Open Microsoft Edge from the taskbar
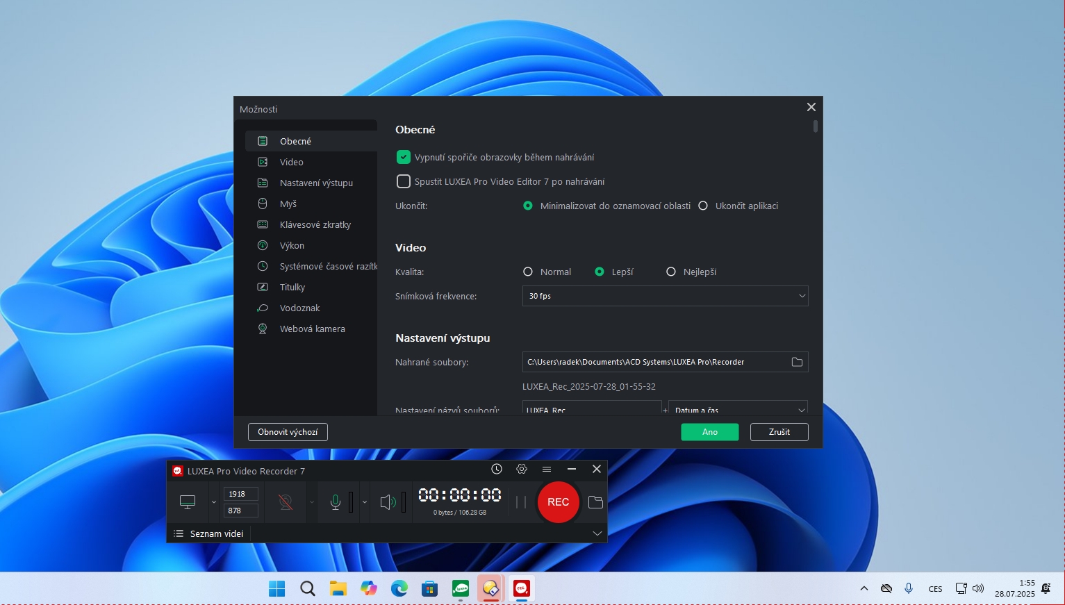This screenshot has height=605, width=1065. [x=399, y=589]
